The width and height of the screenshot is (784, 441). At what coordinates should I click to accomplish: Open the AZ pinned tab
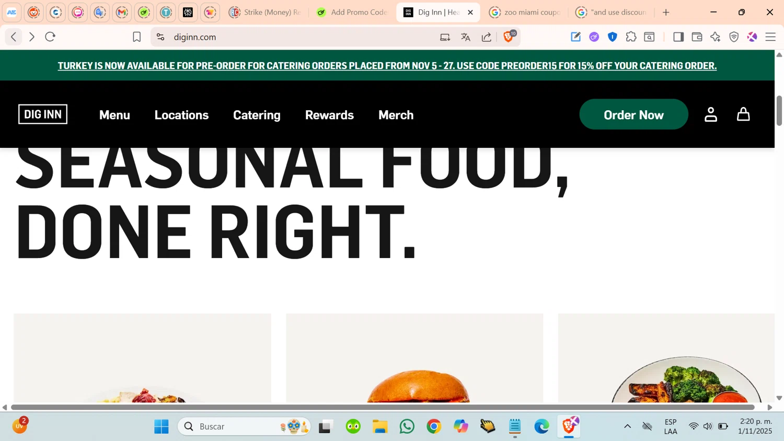pos(12,12)
